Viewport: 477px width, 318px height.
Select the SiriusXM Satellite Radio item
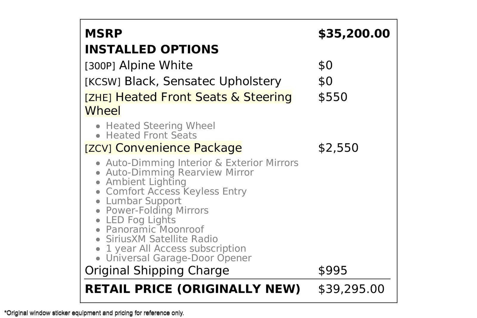(x=162, y=239)
